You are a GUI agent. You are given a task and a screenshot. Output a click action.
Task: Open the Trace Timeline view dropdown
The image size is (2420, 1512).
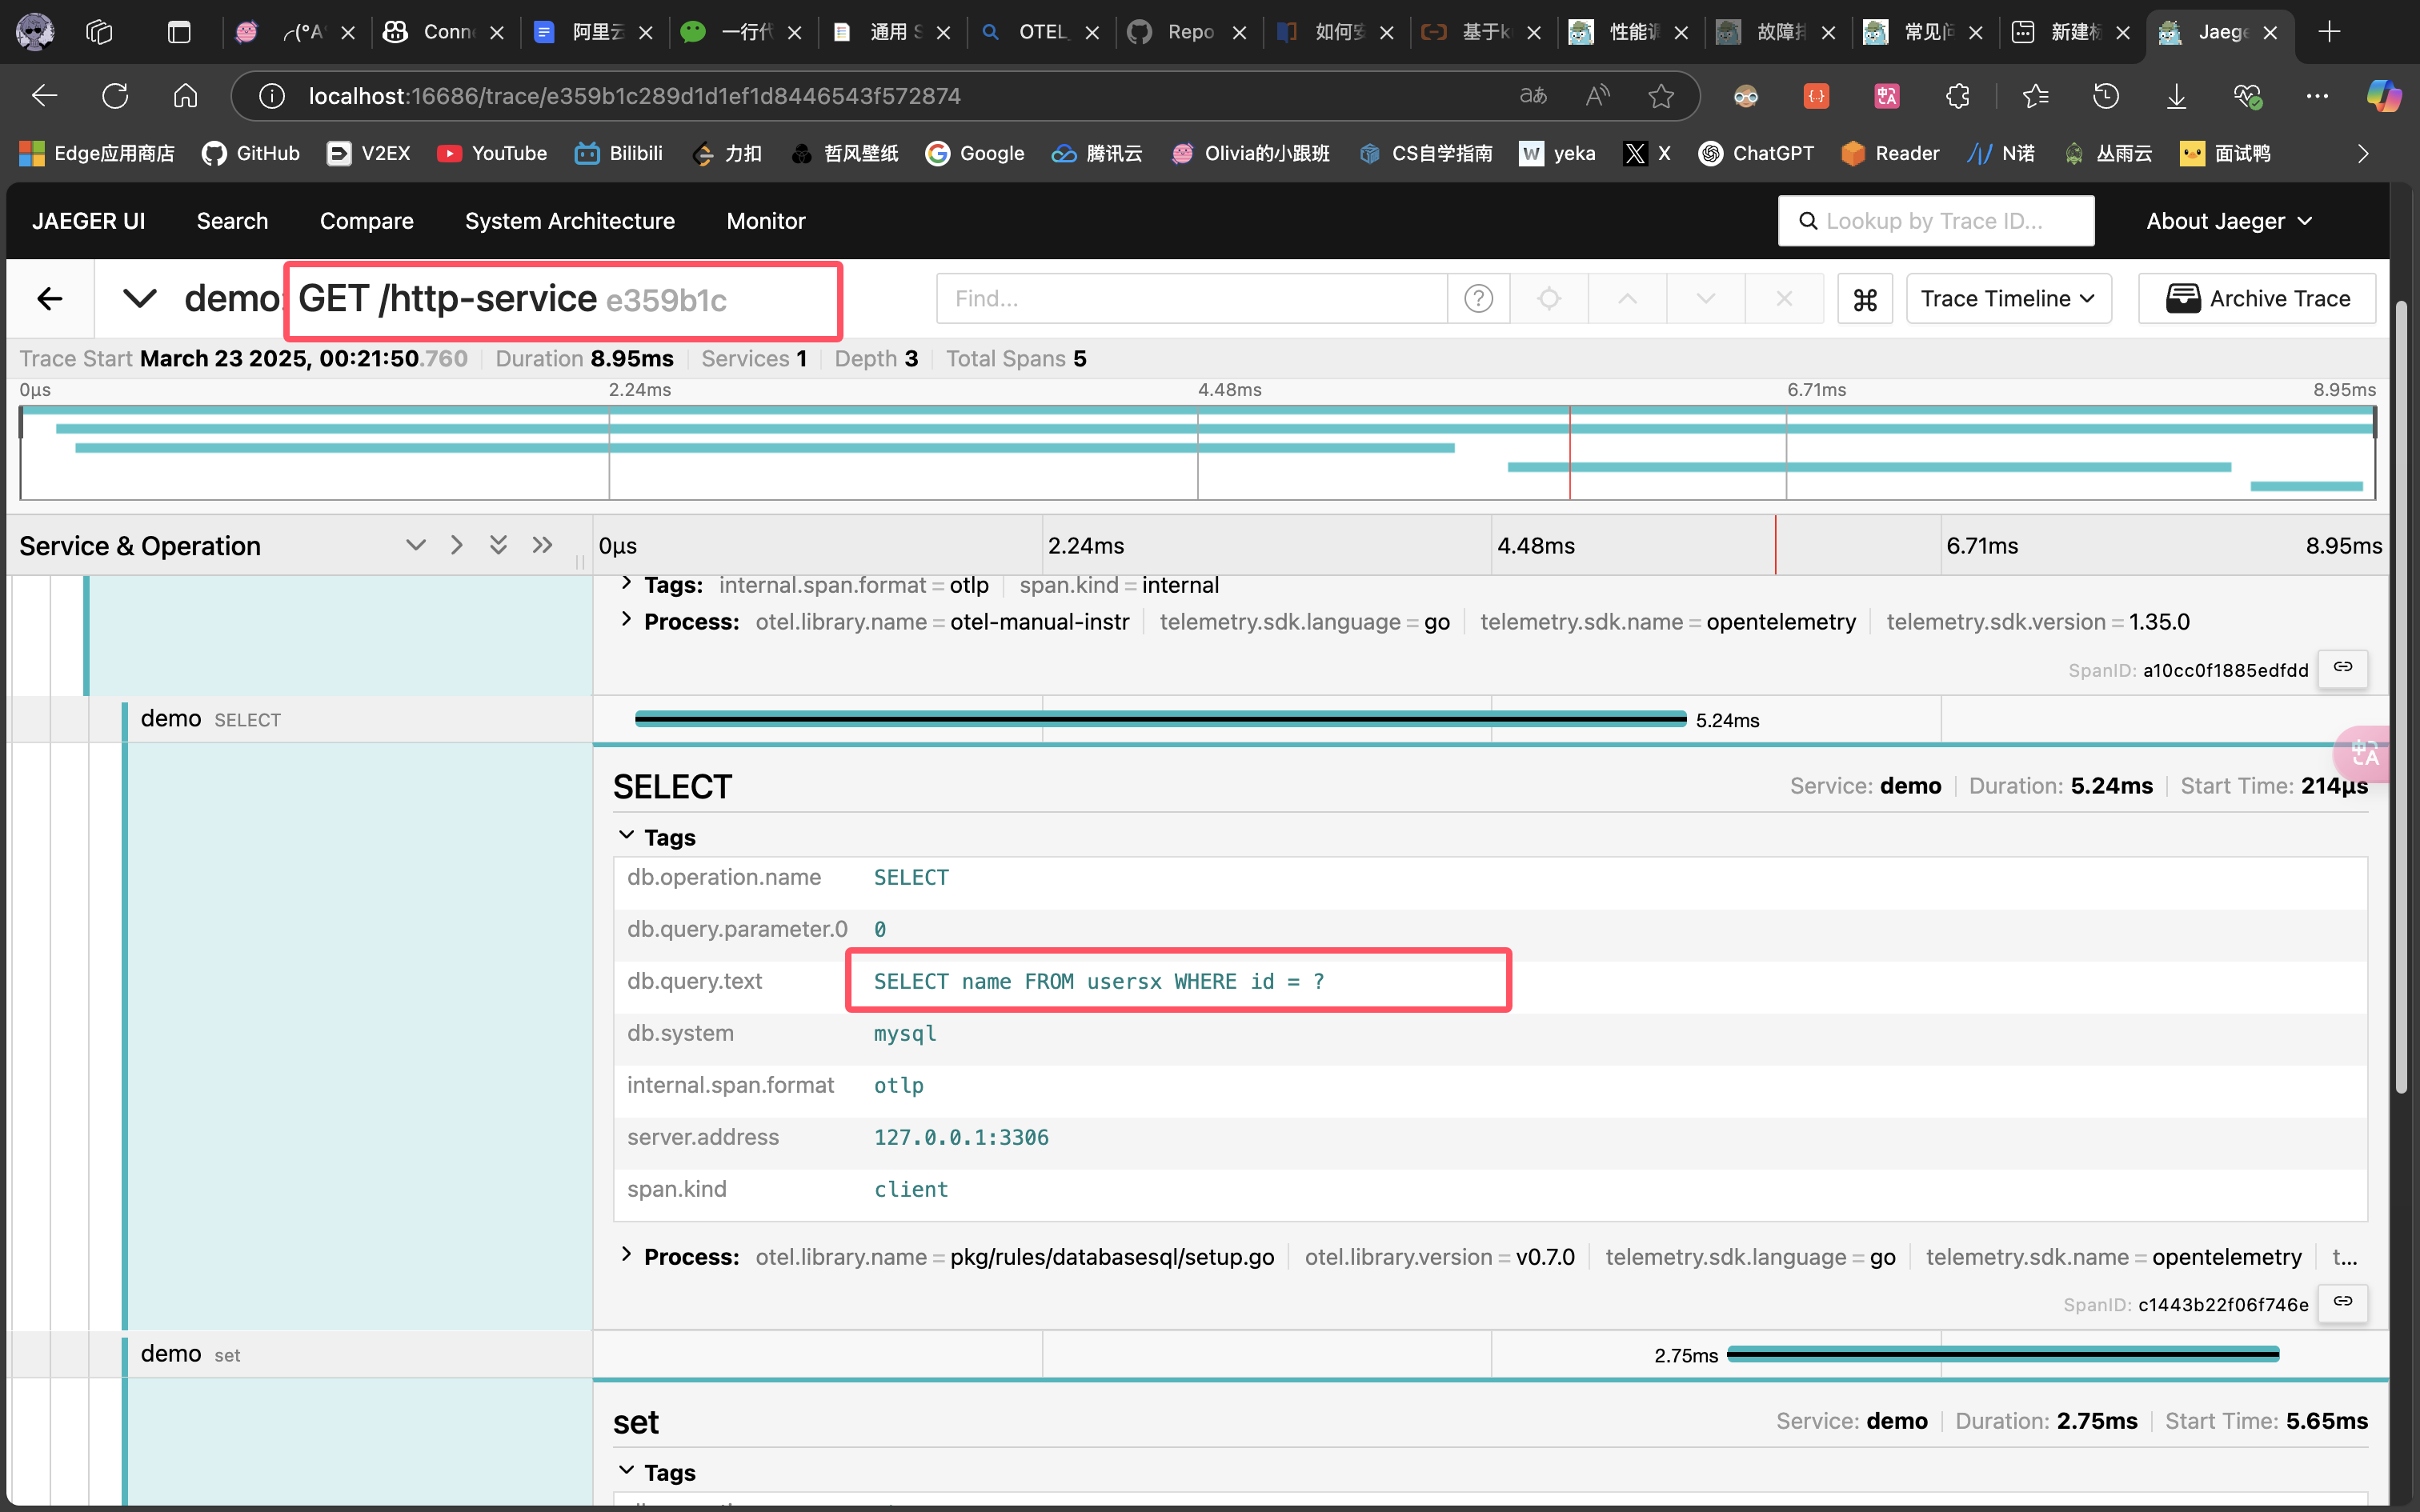2008,299
